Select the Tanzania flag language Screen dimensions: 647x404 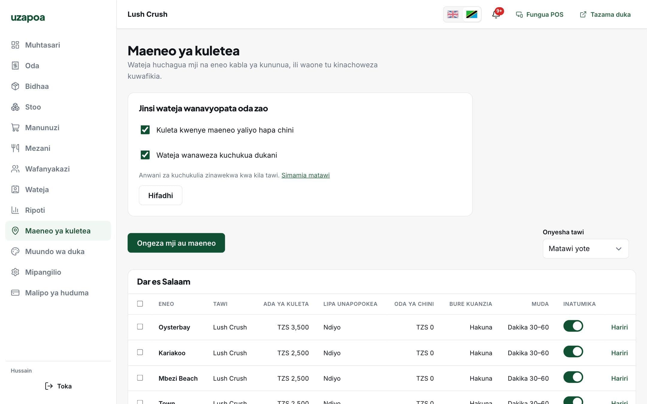tap(471, 14)
